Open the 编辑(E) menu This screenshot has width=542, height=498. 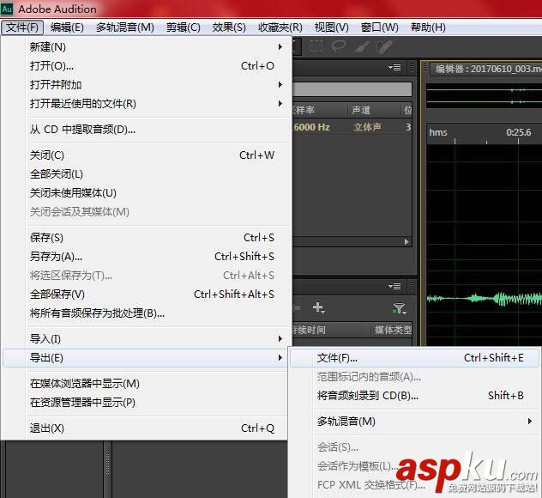click(x=67, y=27)
